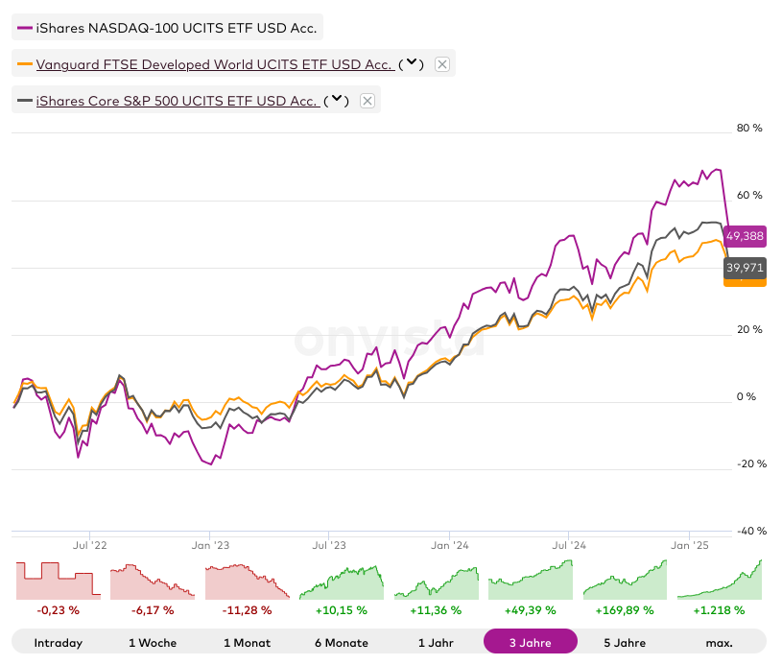Show the max. time range
782x665 pixels.
pos(719,642)
